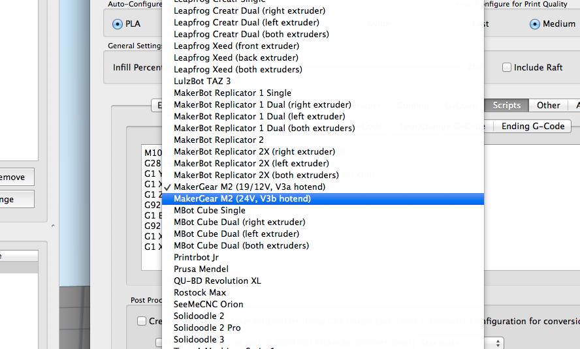580x349 pixels.
Task: Choose MBot Cube Single profile
Action: 209,210
